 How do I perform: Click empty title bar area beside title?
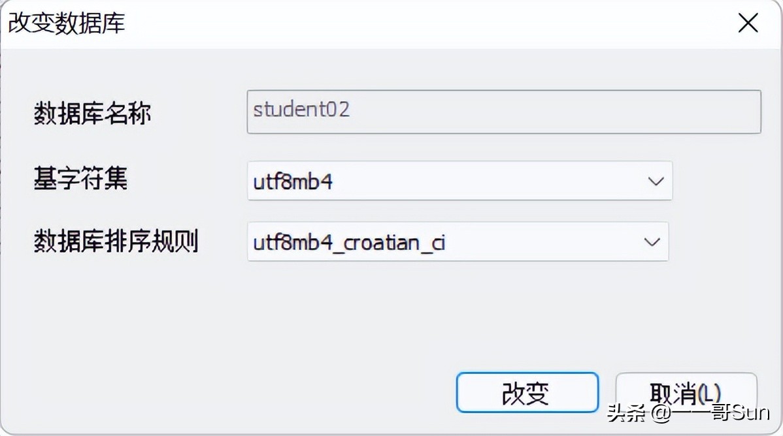[425, 23]
